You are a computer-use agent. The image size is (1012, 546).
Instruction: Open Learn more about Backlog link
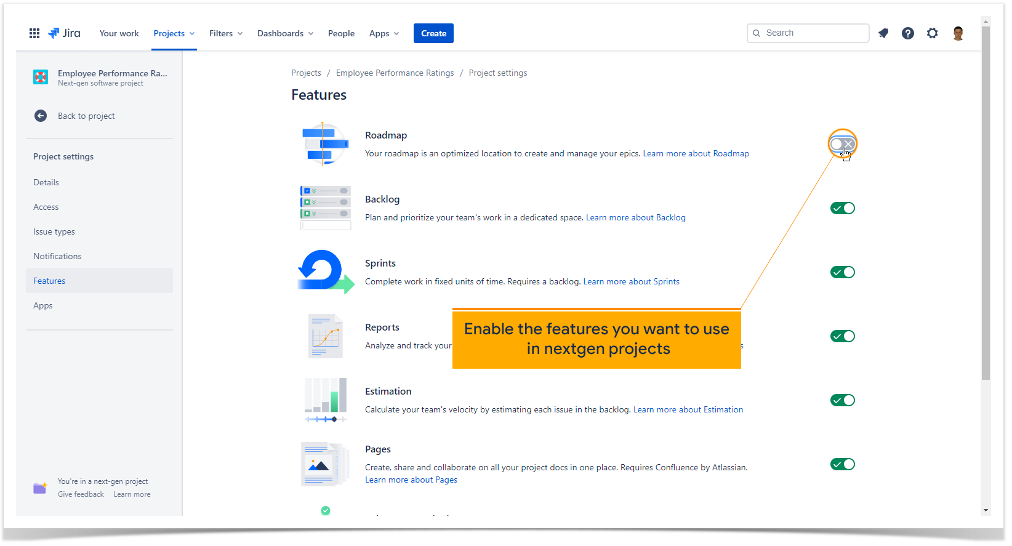point(636,217)
